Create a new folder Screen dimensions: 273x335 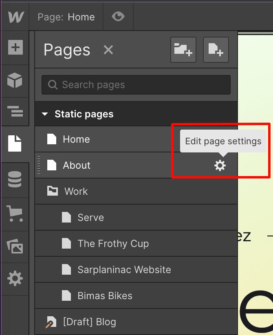click(183, 50)
